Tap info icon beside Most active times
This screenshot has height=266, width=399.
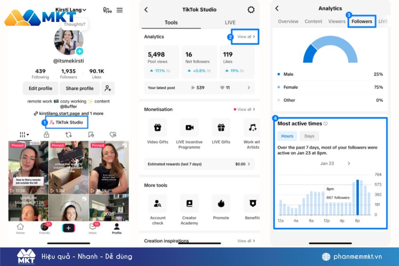pyautogui.click(x=325, y=124)
